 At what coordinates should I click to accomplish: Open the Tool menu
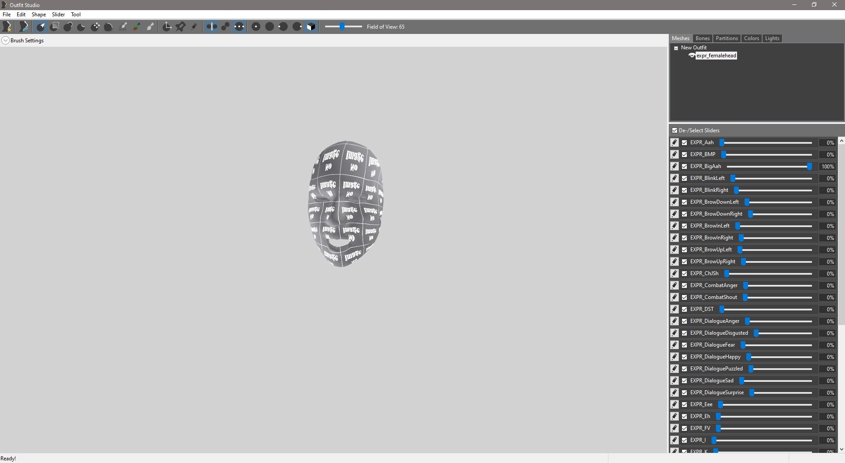(x=76, y=15)
